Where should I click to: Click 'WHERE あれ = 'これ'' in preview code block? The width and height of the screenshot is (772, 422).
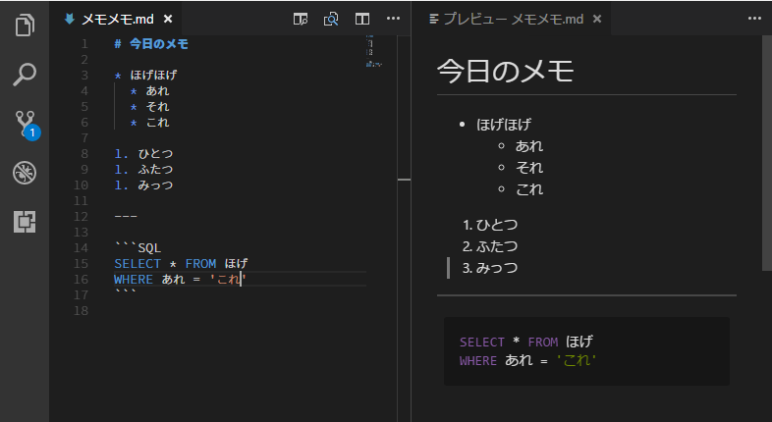pos(527,360)
